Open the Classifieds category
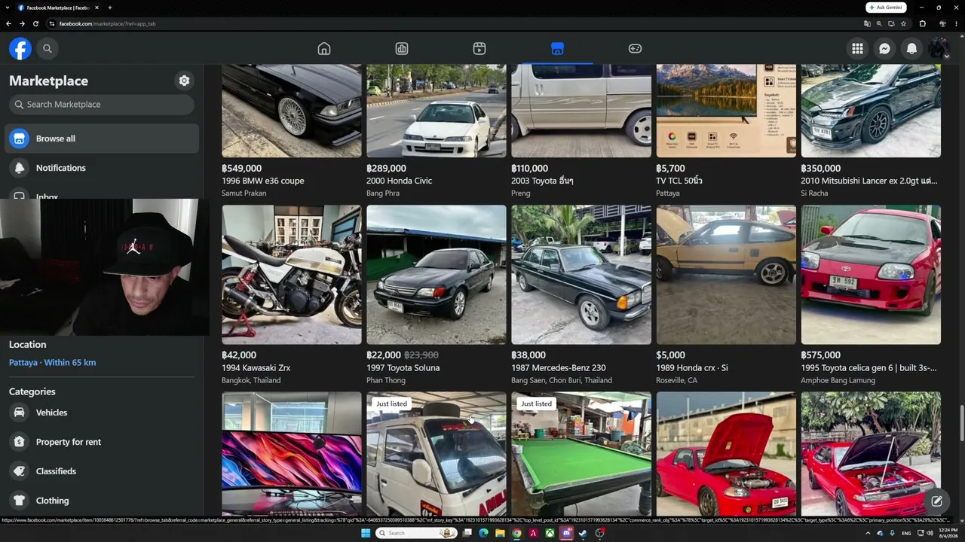 click(102, 471)
